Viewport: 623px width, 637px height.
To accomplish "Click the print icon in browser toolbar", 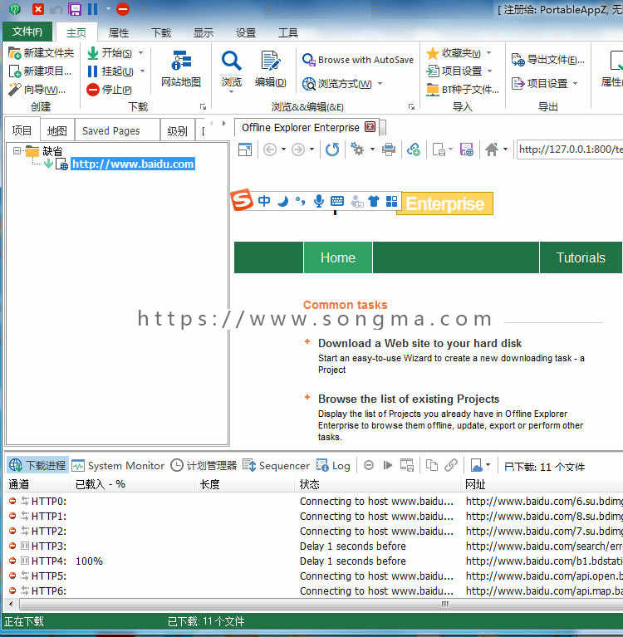I will [389, 149].
